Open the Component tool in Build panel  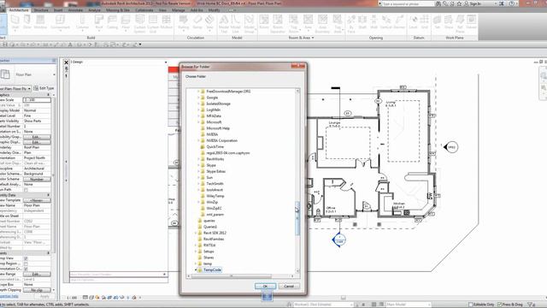[61, 23]
